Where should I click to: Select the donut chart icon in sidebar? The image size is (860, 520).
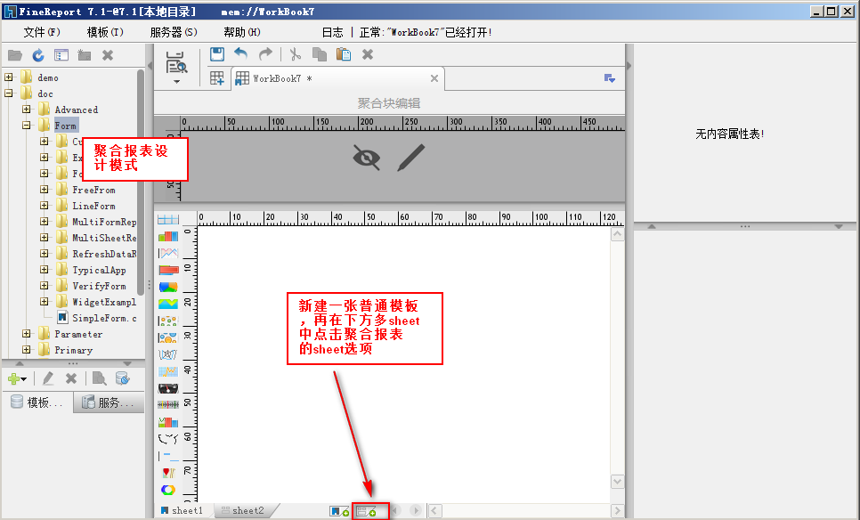168,490
